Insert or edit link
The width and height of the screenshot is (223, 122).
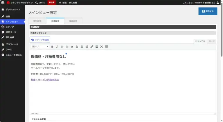[x=92, y=47]
